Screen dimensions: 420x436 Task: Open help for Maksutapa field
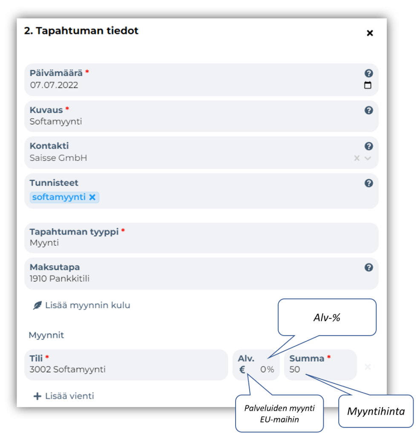(x=368, y=267)
